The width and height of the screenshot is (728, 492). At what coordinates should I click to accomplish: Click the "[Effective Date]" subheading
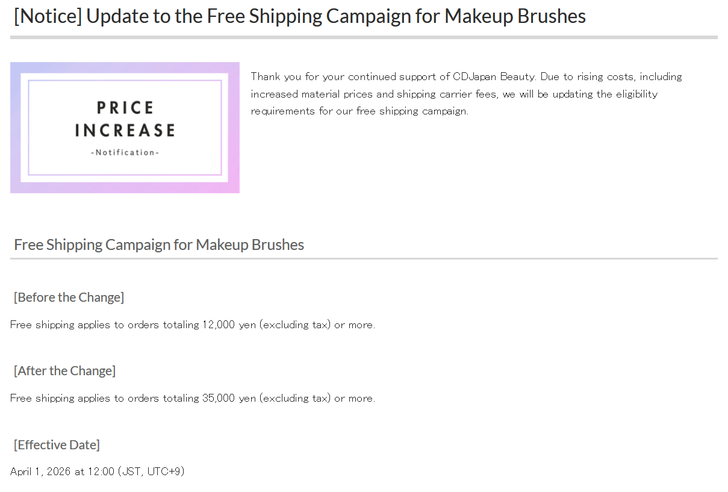[x=57, y=444]
